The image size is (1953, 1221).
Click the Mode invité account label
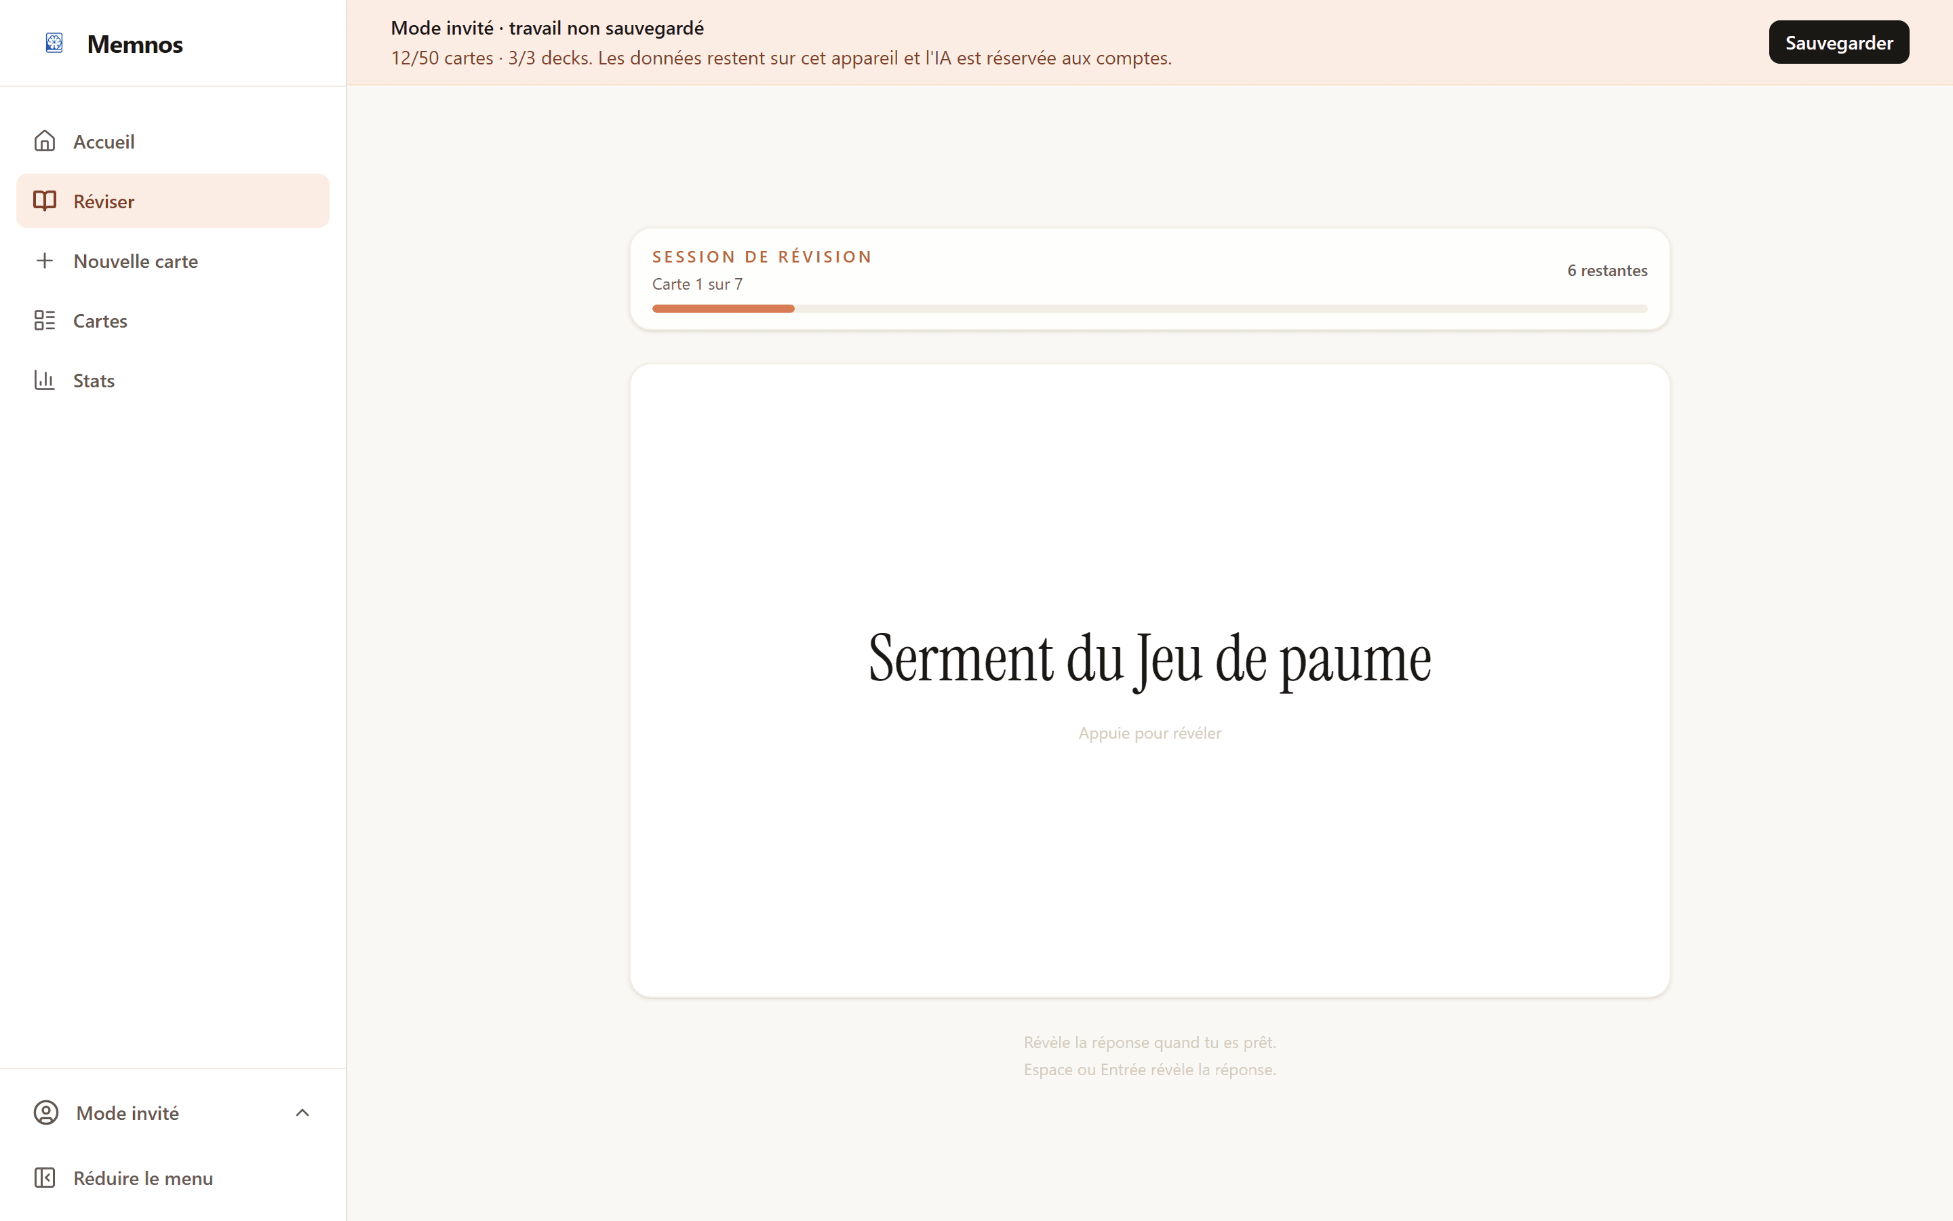click(127, 1112)
